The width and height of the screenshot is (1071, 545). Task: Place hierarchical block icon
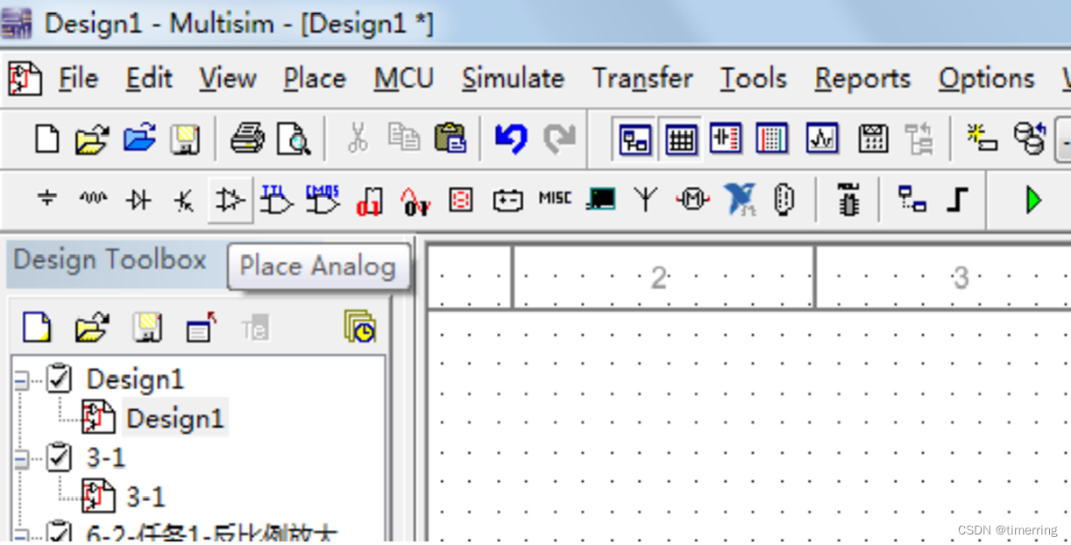tap(911, 200)
